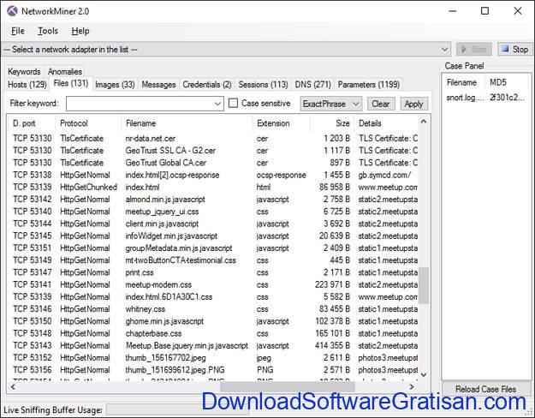Sort by the Details column header

(x=385, y=123)
